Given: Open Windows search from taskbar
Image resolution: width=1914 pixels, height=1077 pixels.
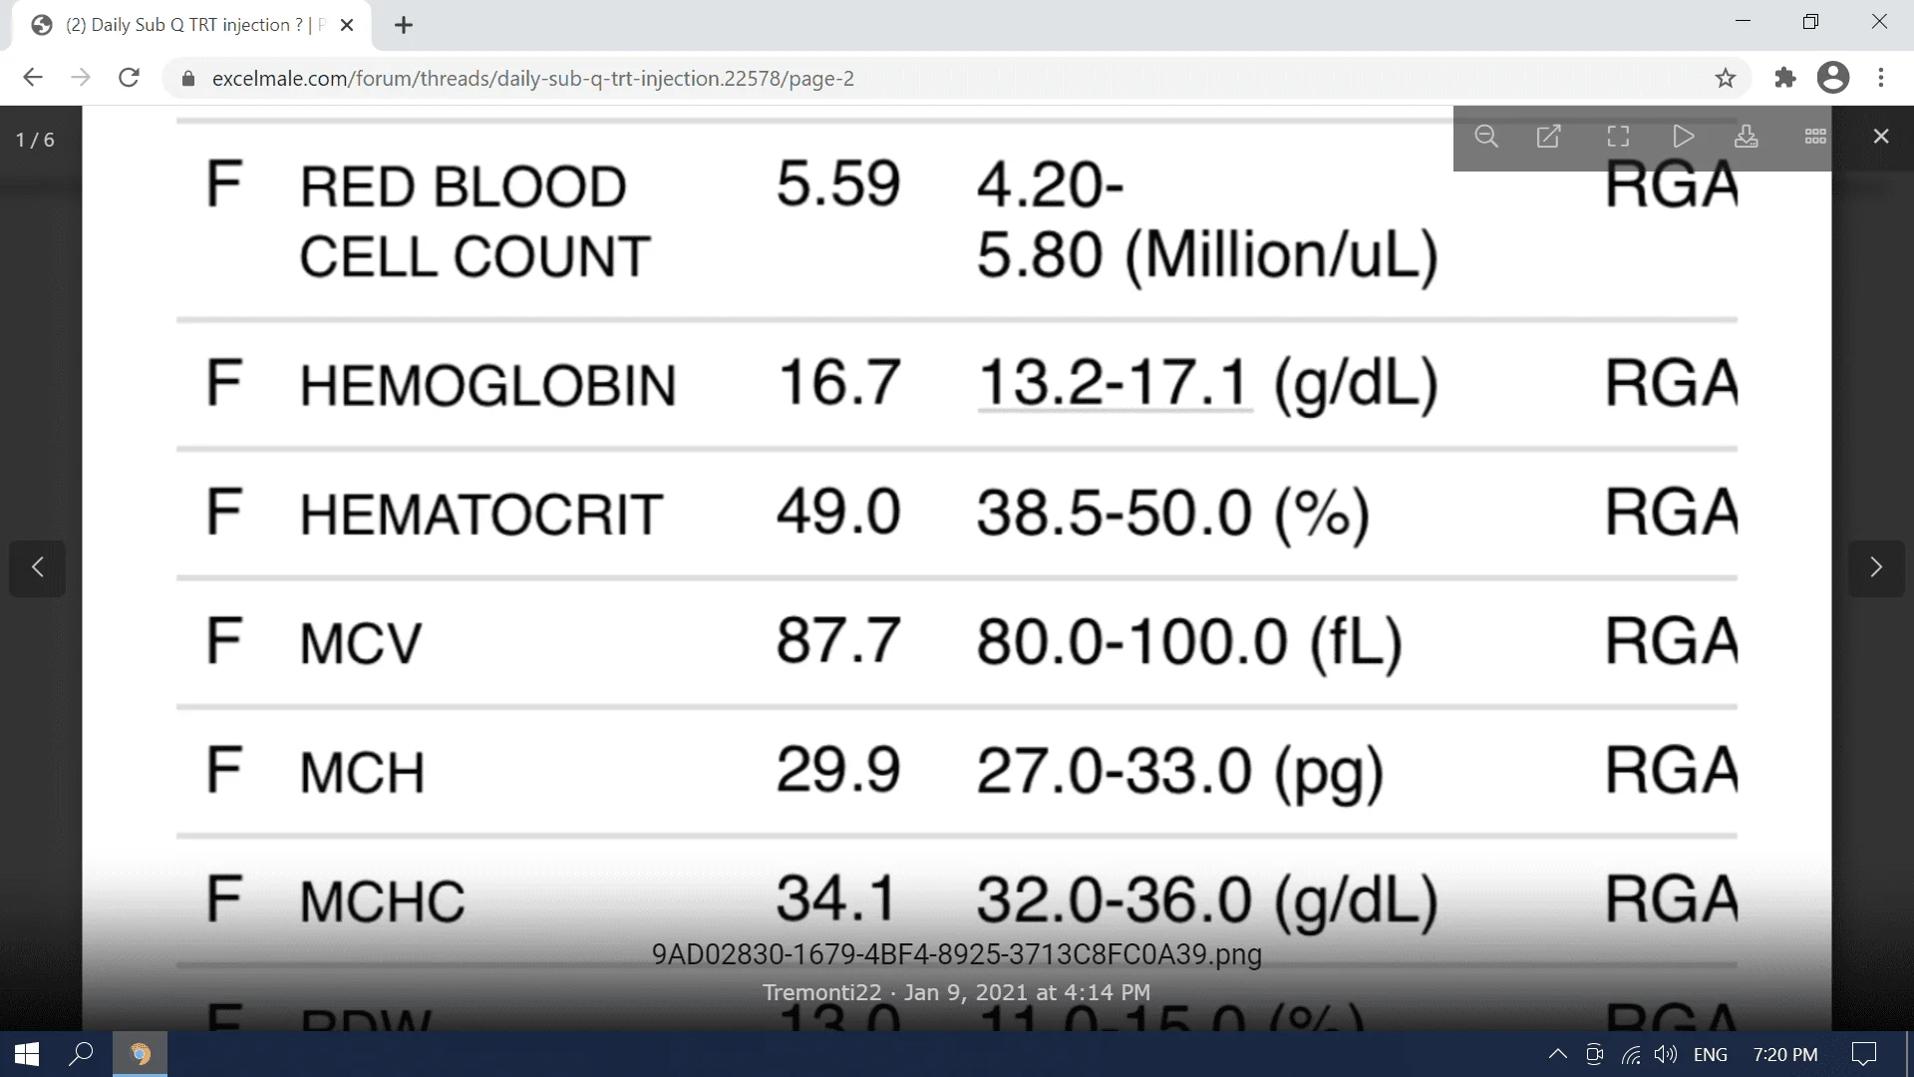Looking at the screenshot, I should [x=81, y=1054].
